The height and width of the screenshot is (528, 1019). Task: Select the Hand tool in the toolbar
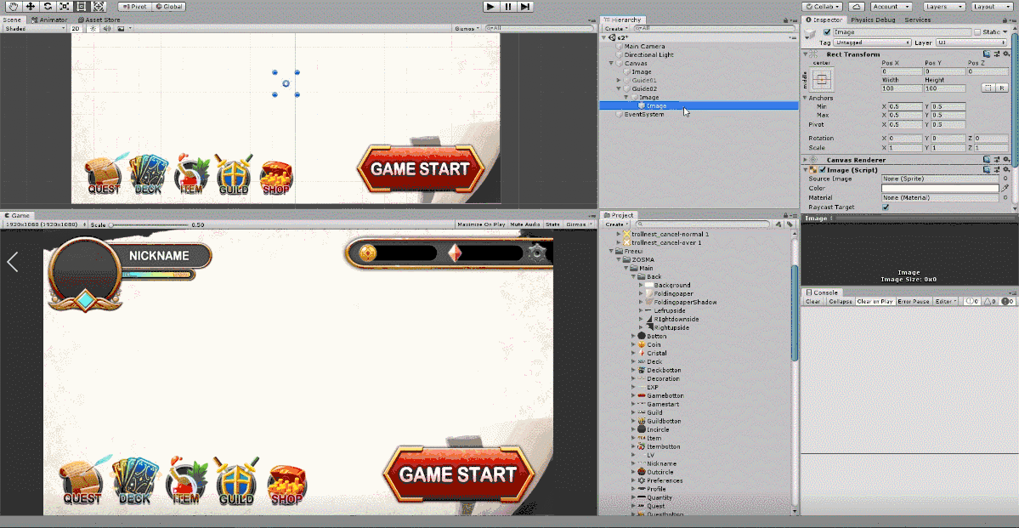pos(13,7)
